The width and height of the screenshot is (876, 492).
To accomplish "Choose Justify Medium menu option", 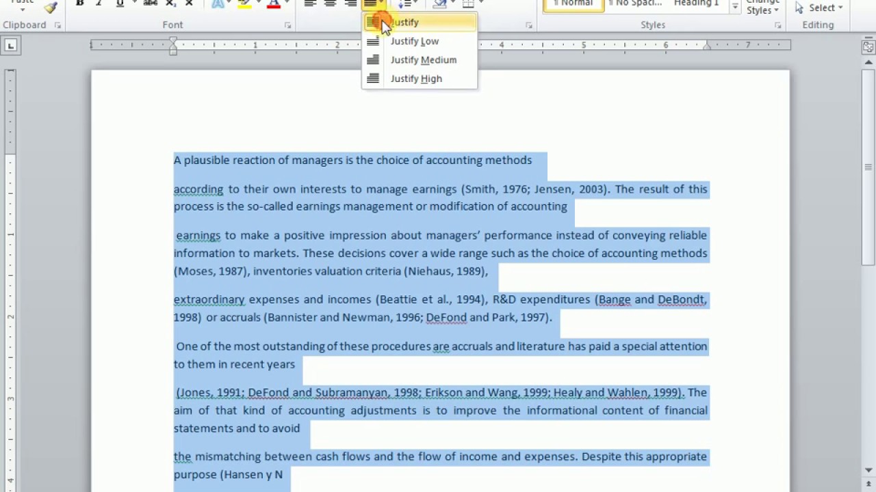I will 420,60.
